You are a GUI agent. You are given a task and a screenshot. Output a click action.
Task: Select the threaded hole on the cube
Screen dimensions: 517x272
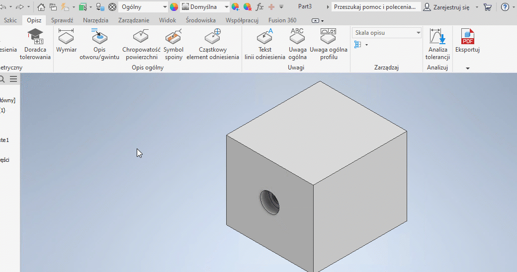(x=270, y=202)
